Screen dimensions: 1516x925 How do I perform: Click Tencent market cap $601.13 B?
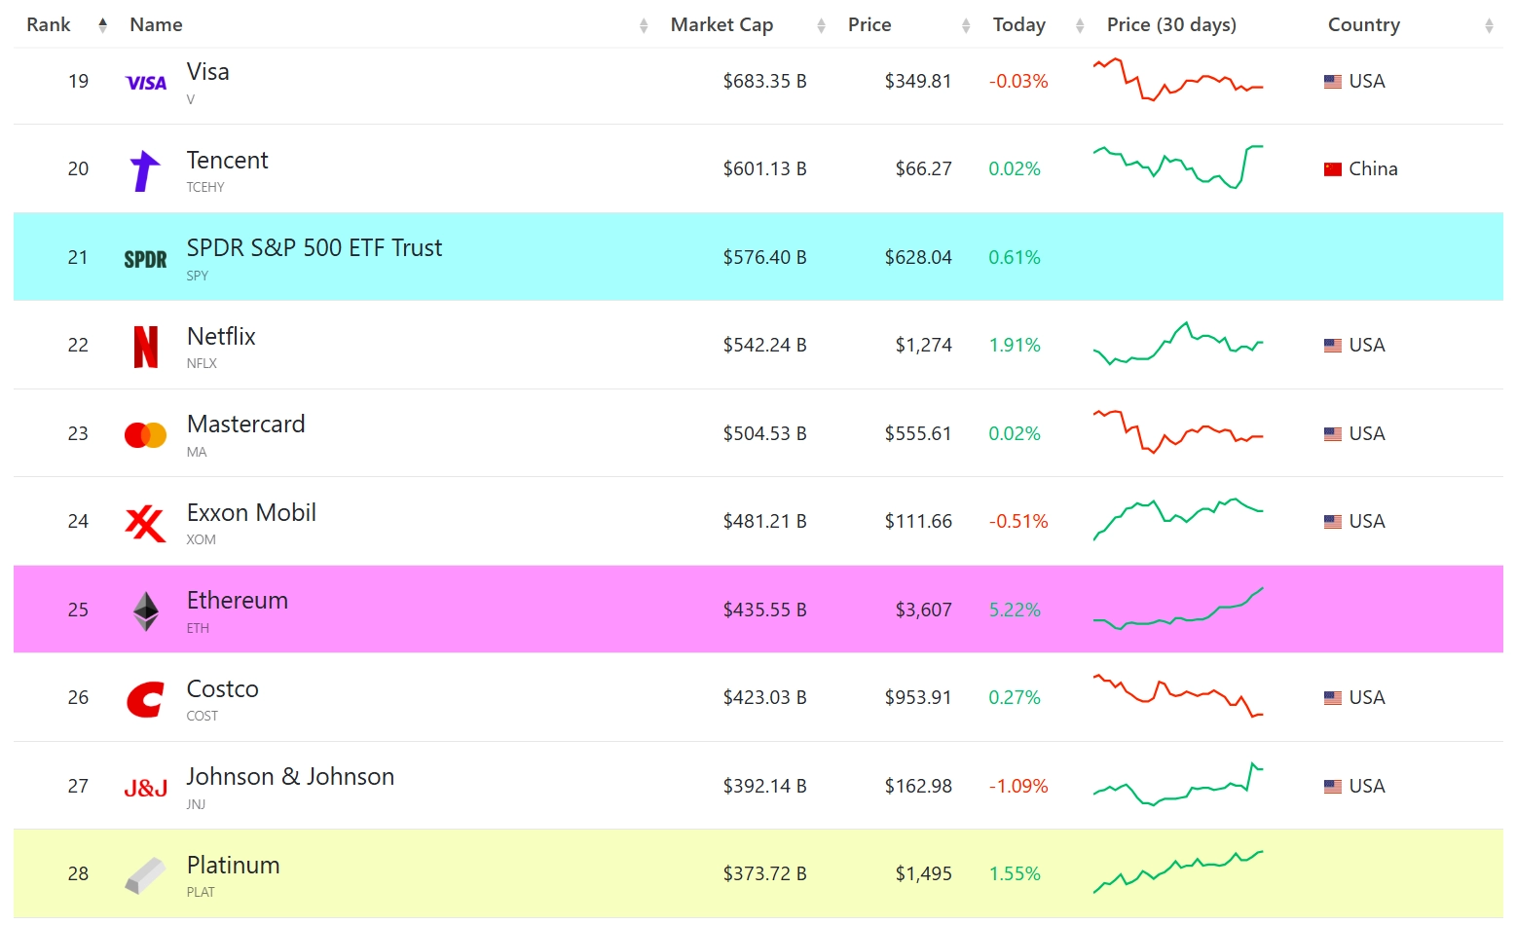[764, 169]
